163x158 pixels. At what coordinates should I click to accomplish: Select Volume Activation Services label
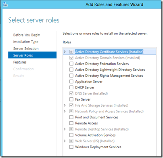click(x=95, y=135)
